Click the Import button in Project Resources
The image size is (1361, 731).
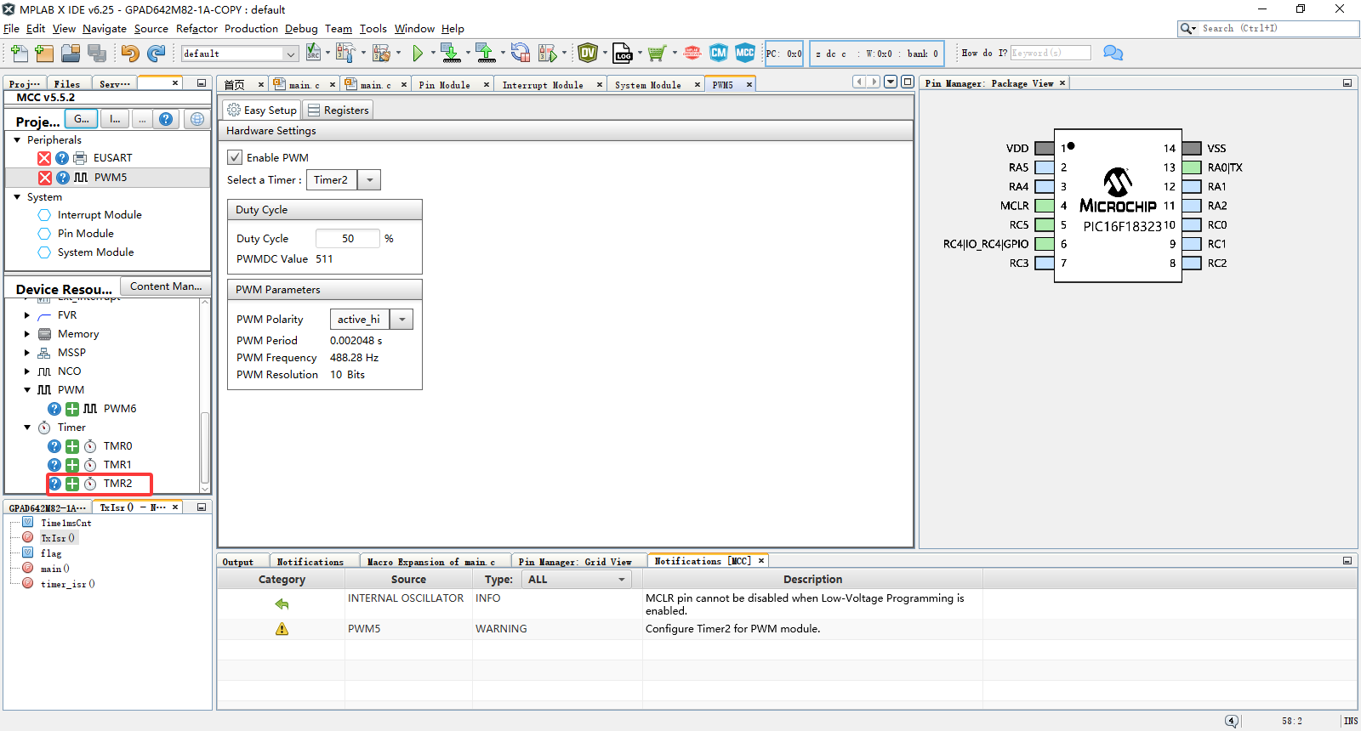115,119
